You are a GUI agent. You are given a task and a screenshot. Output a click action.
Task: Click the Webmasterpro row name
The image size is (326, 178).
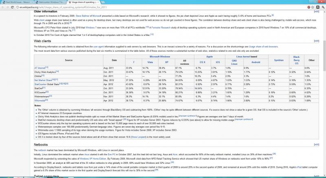42,97
